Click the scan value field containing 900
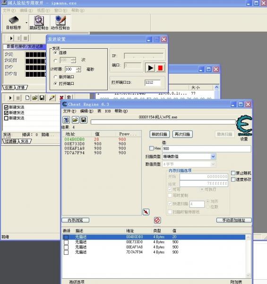 [x=207, y=149]
